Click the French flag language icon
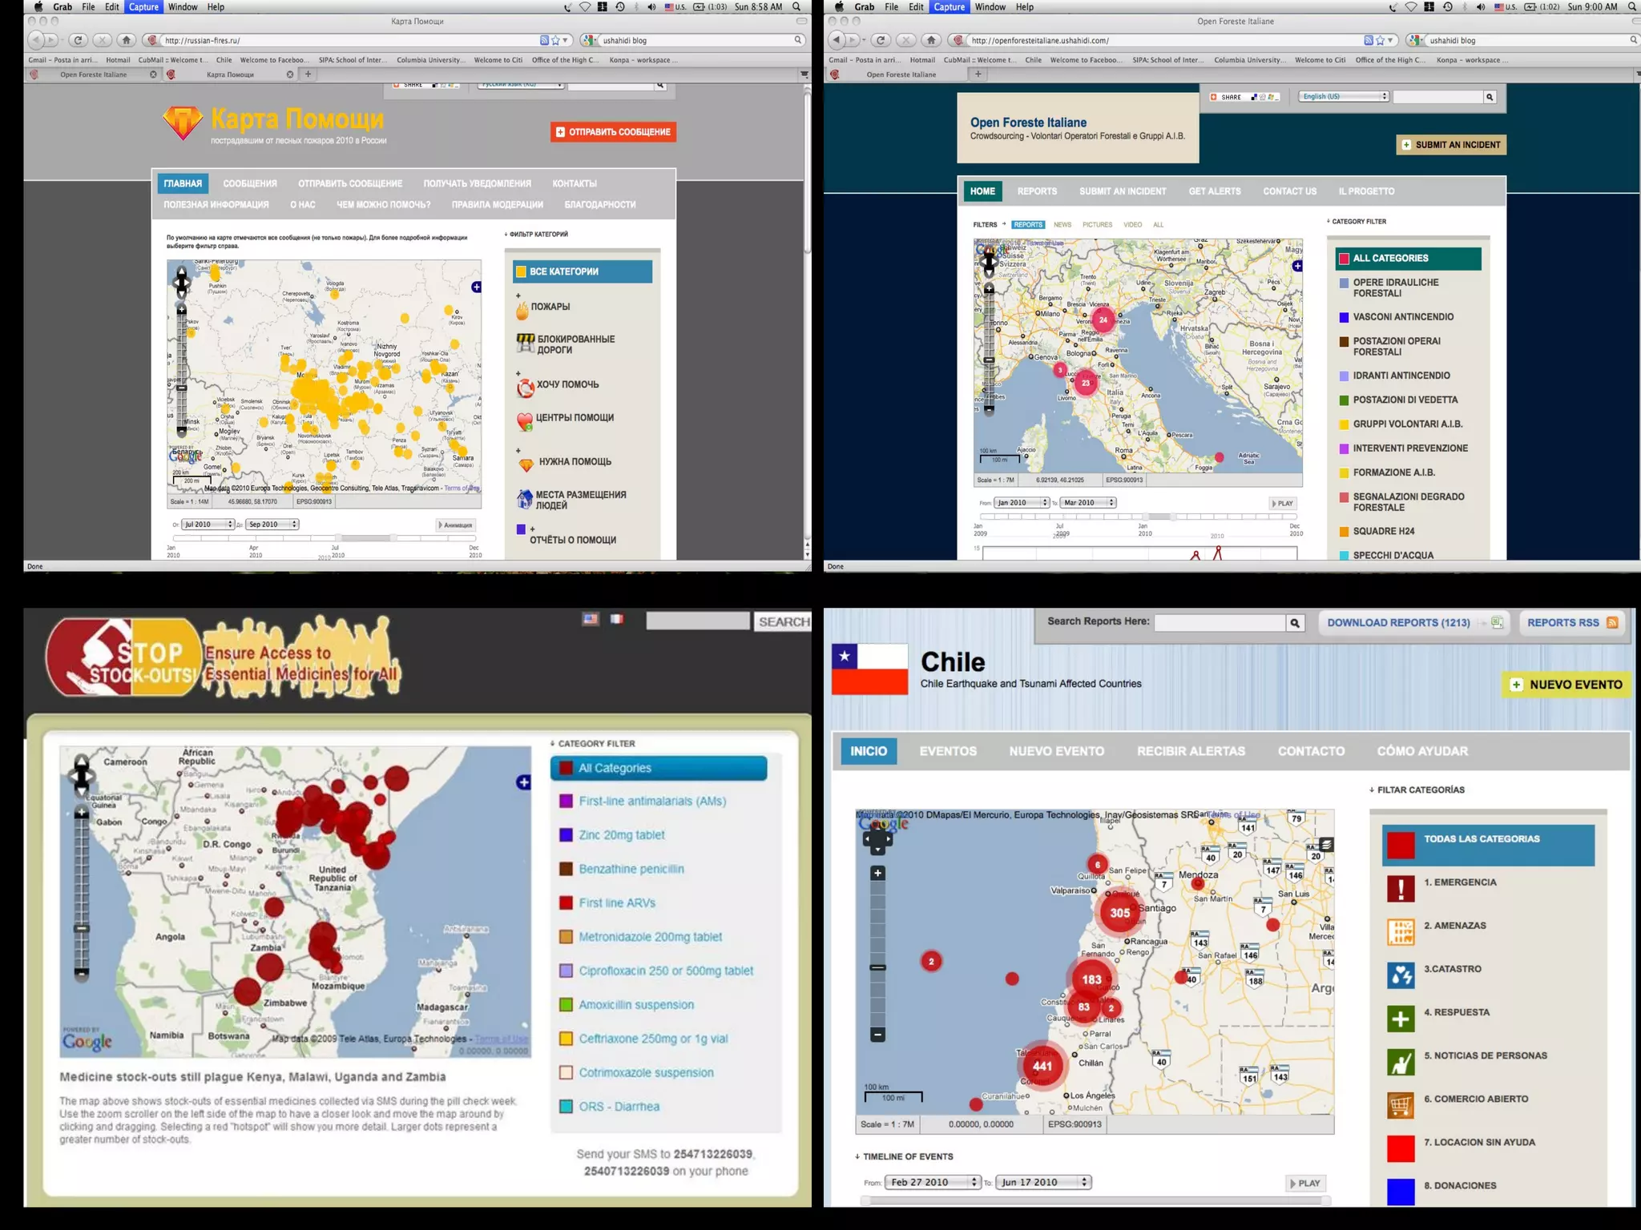 coord(616,619)
